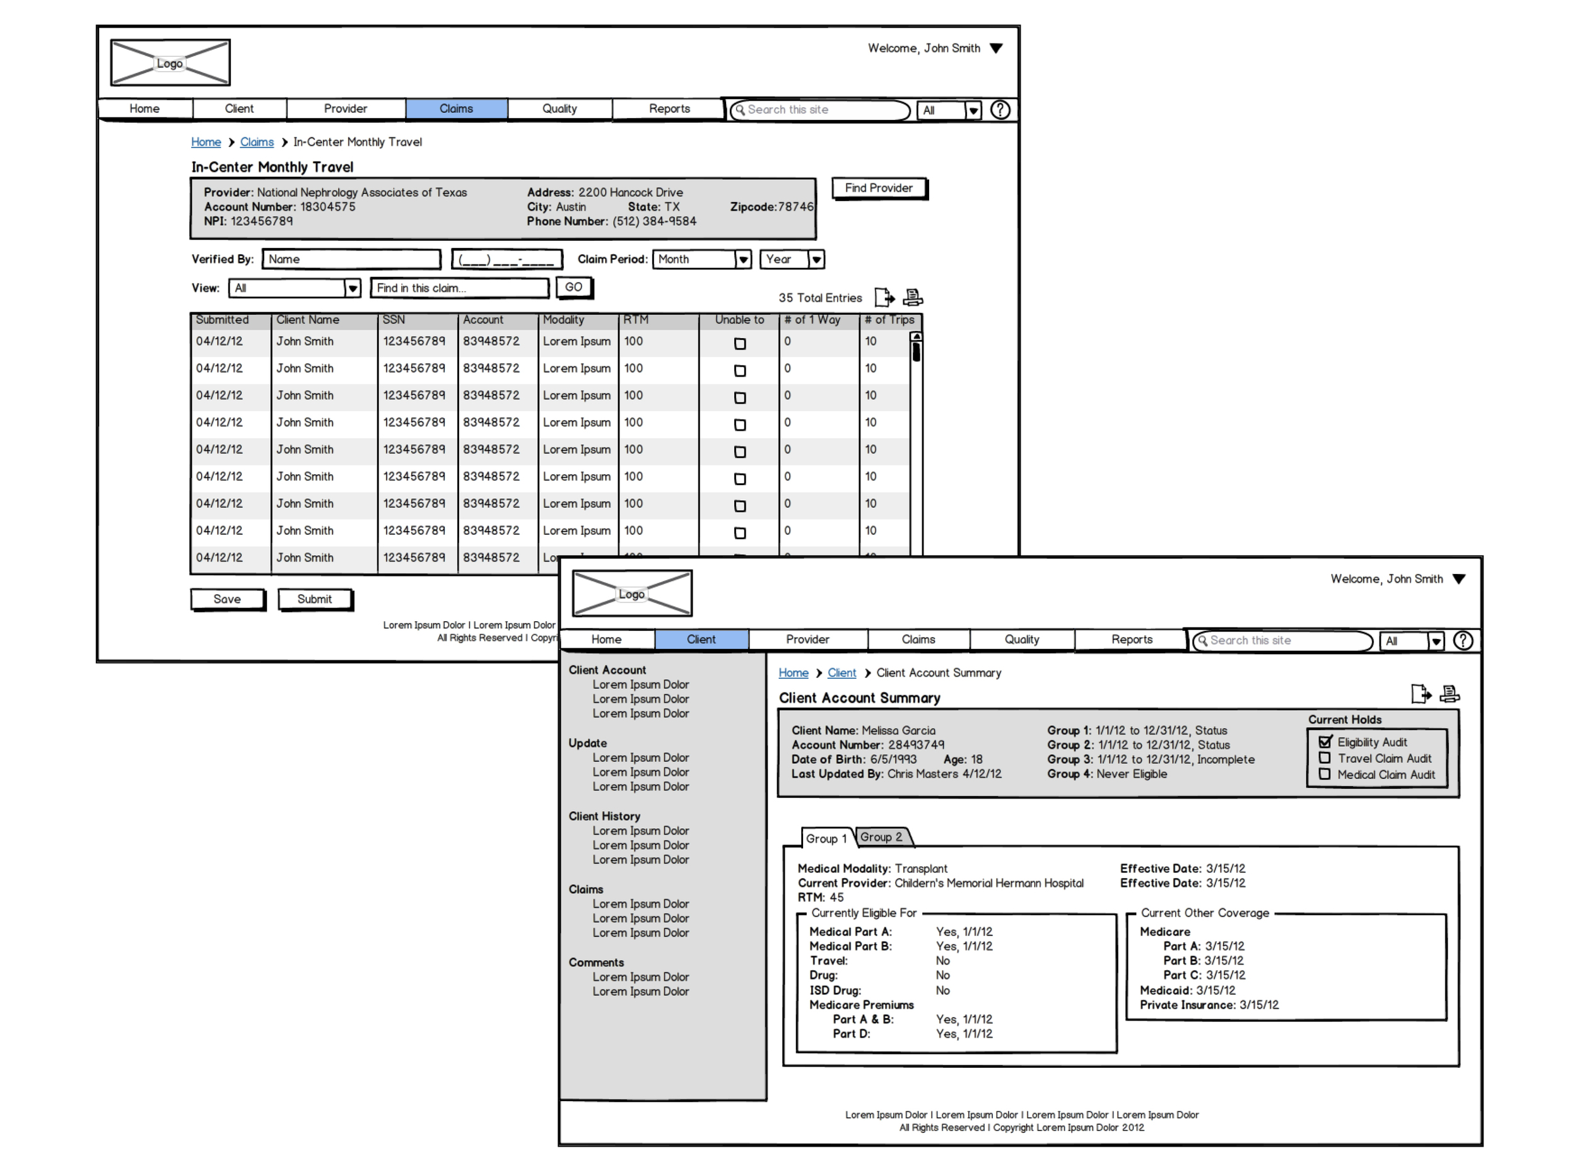Click print icon beside 35 Total Entries
Screen dimensions: 1577x1170
point(913,296)
